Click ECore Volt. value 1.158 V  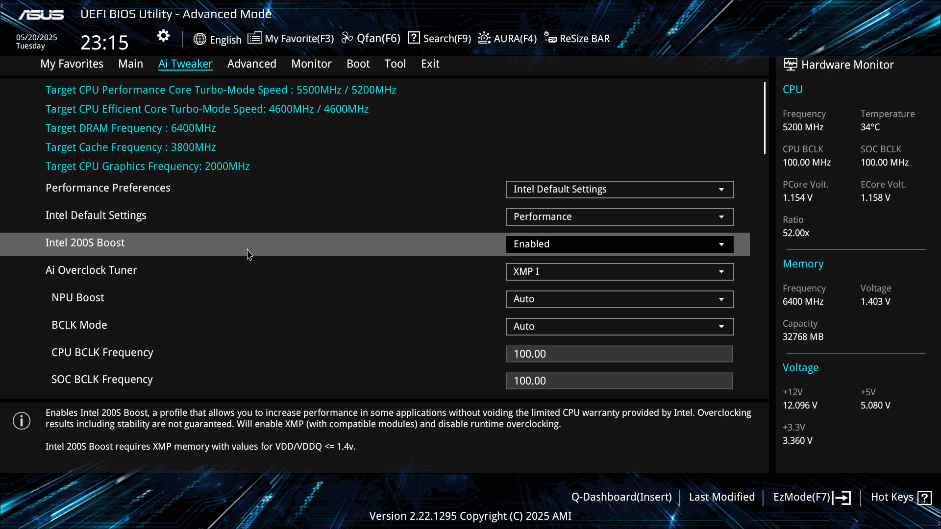pyautogui.click(x=875, y=198)
